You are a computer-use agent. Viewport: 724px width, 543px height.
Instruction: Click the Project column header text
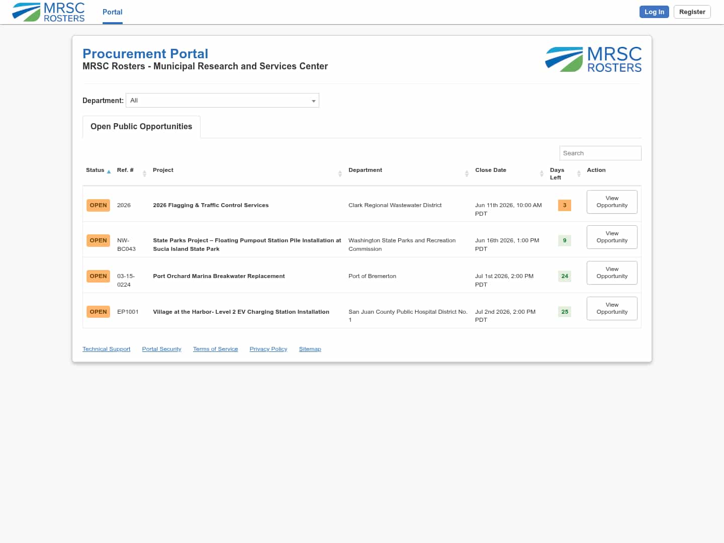pos(163,170)
